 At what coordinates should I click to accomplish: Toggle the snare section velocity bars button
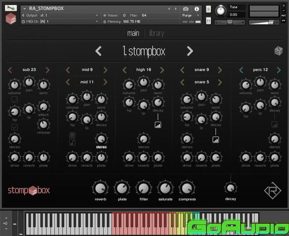215,140
